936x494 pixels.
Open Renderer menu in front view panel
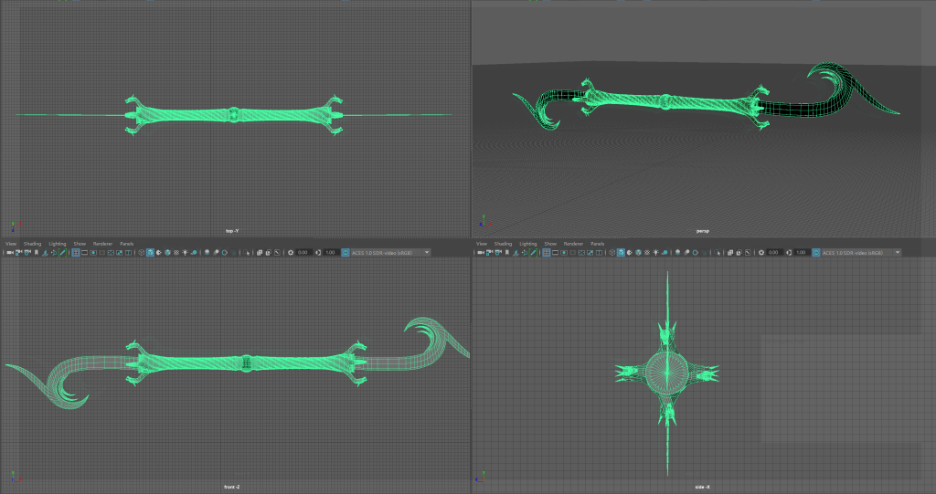102,244
